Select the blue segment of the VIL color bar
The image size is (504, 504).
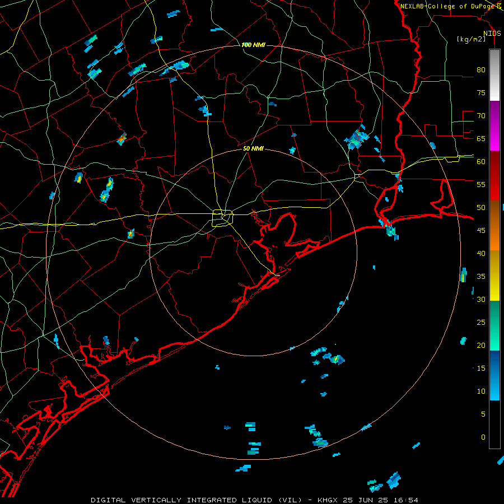pos(494,375)
